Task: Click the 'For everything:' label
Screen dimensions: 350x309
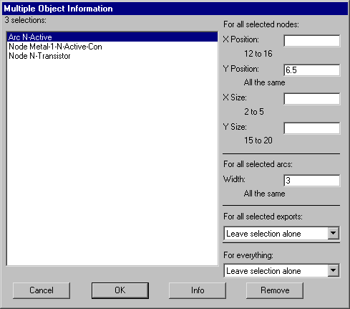Action: 248,255
